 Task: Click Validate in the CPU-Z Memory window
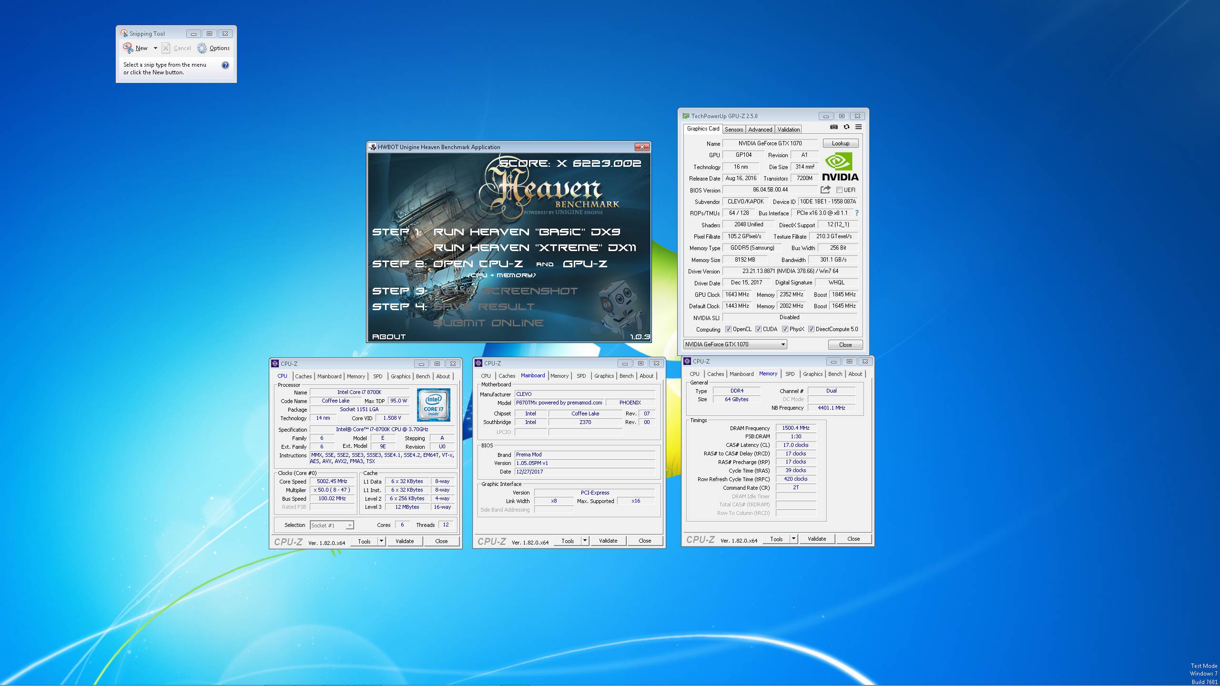click(x=817, y=539)
